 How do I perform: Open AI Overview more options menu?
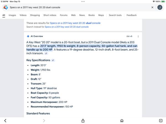click(x=138, y=36)
